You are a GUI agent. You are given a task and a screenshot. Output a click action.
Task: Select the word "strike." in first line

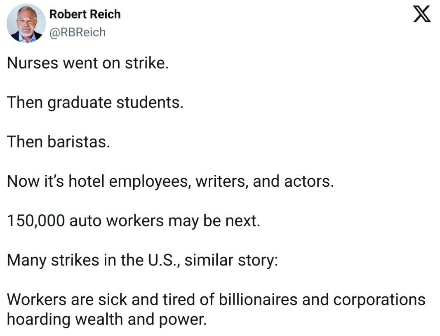point(147,63)
